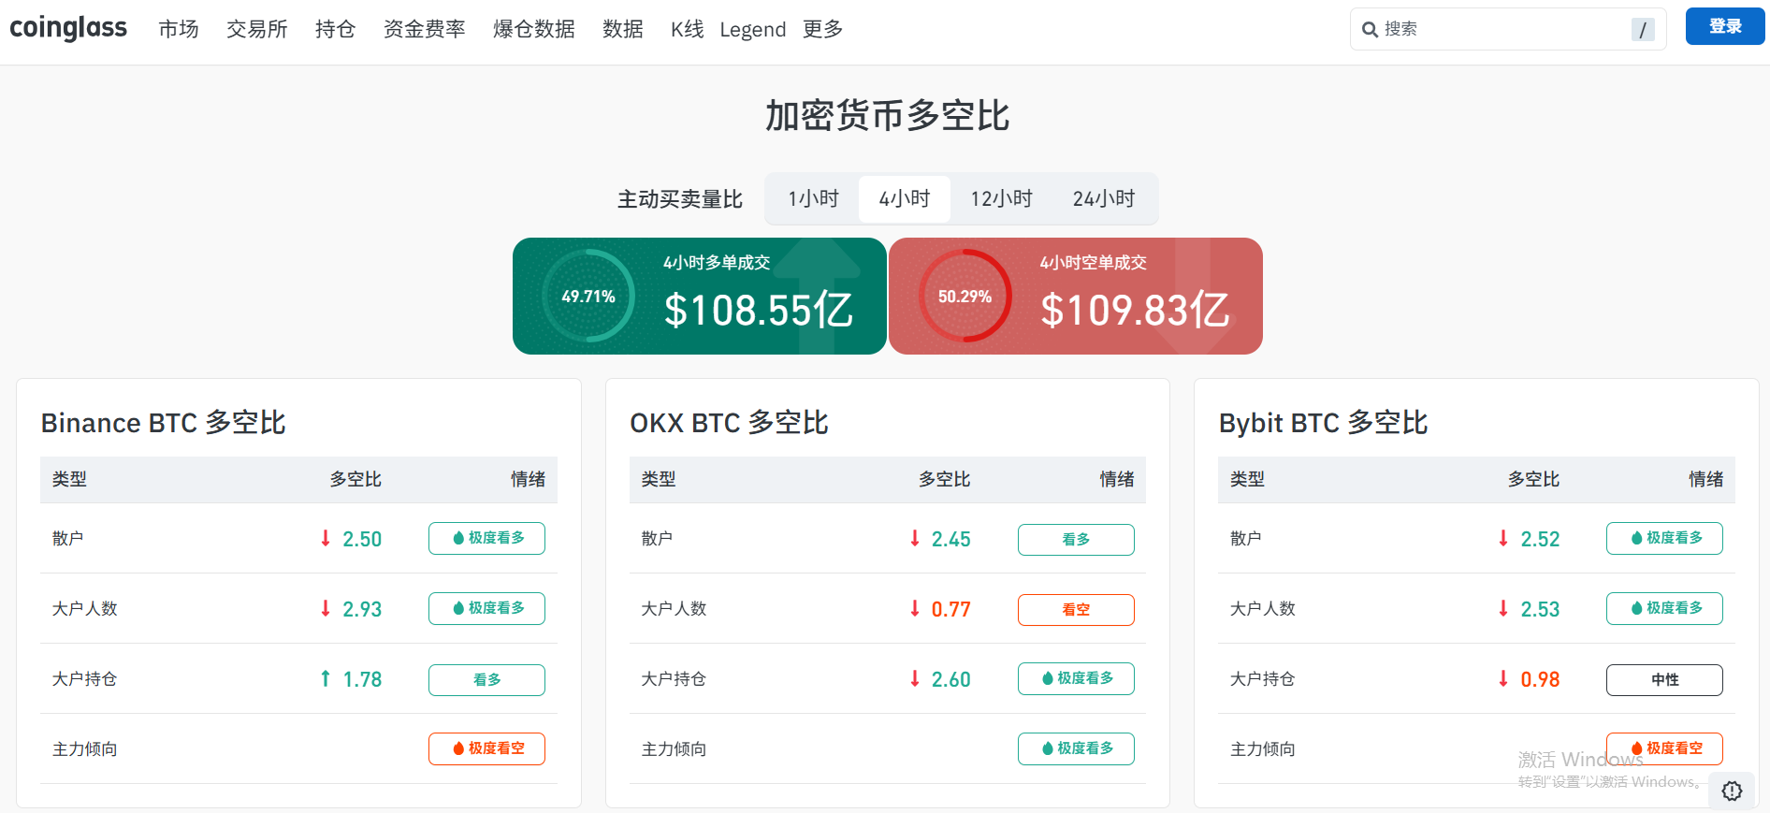The image size is (1770, 813).
Task: Click OKX 大户持仓 ratio 2.60
Action: coord(951,679)
